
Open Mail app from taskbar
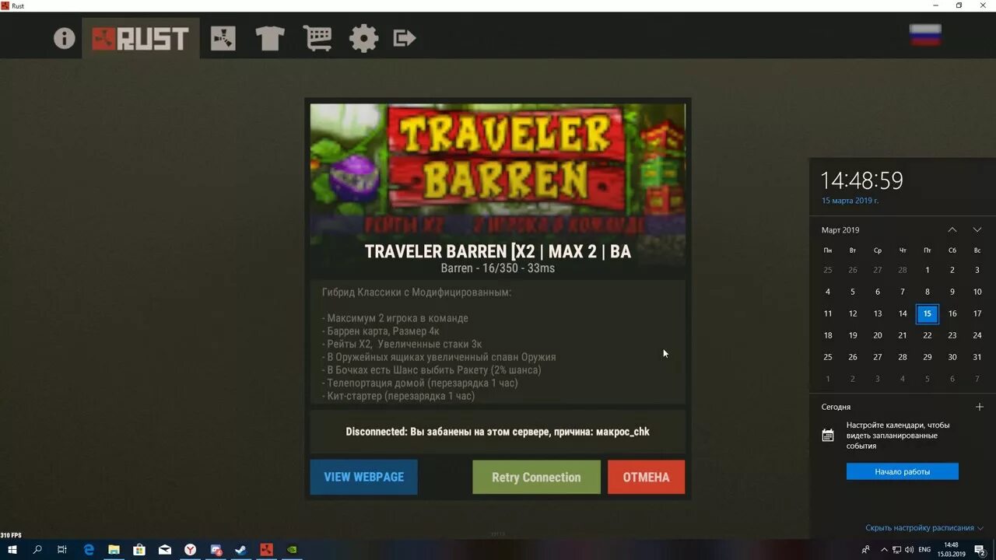(x=165, y=550)
